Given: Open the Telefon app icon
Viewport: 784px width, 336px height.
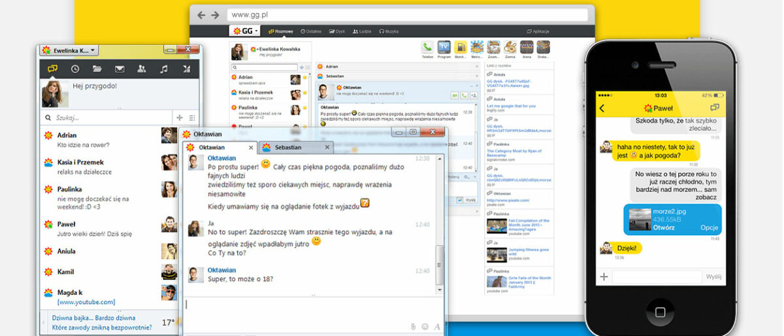Looking at the screenshot, I should click(427, 48).
